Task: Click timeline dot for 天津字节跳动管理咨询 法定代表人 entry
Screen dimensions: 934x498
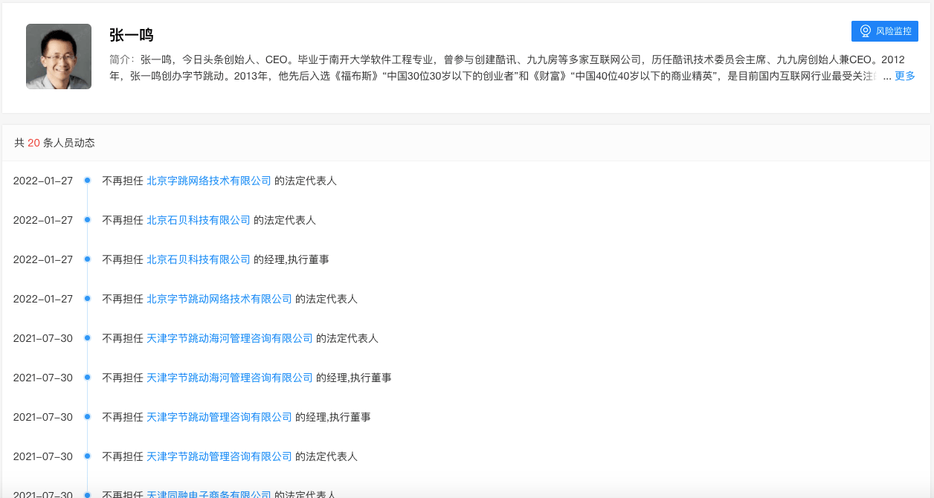Action: [87, 456]
